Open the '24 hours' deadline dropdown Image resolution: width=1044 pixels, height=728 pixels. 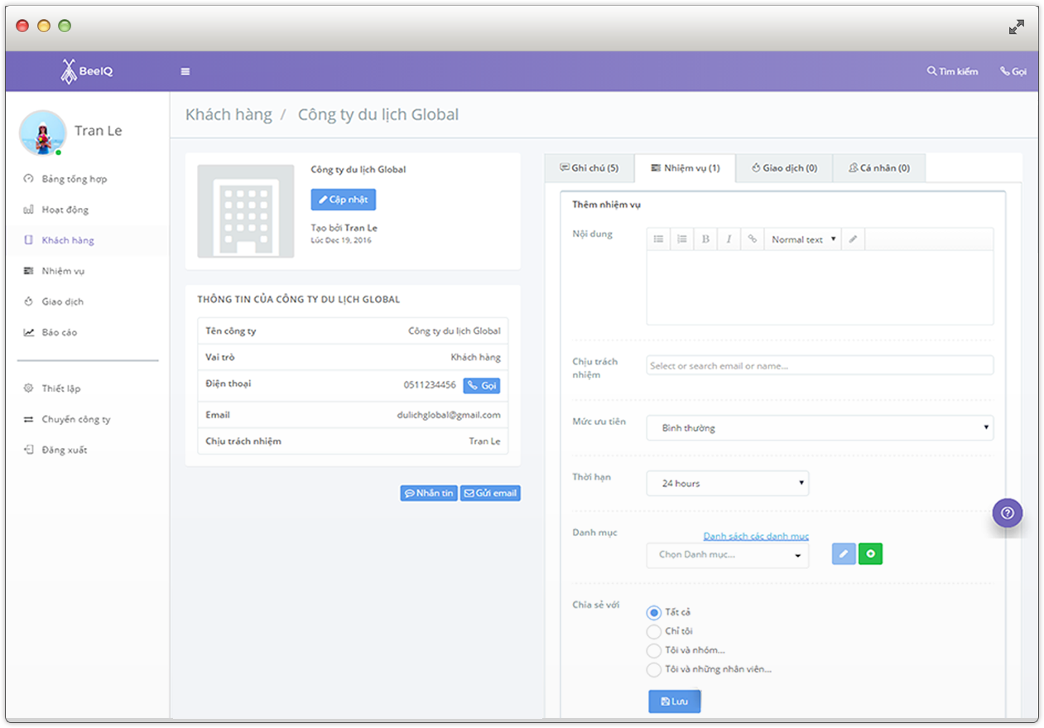(x=727, y=484)
